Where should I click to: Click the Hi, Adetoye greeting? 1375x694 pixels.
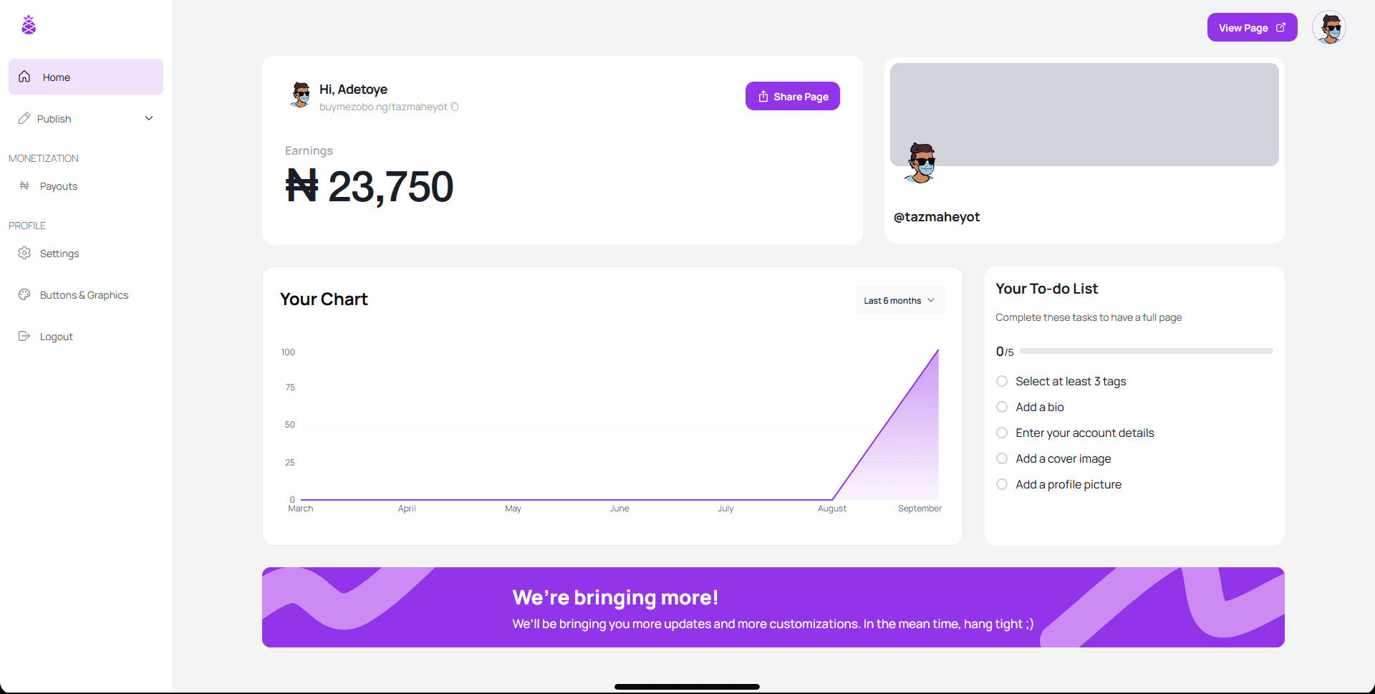click(x=353, y=90)
